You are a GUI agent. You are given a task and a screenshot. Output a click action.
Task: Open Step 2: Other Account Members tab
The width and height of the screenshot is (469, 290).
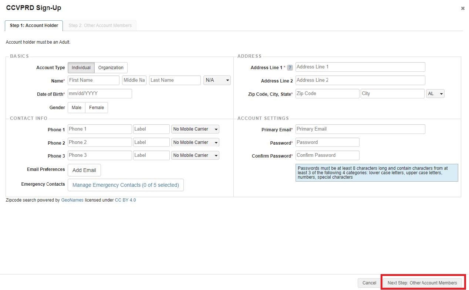coord(100,26)
